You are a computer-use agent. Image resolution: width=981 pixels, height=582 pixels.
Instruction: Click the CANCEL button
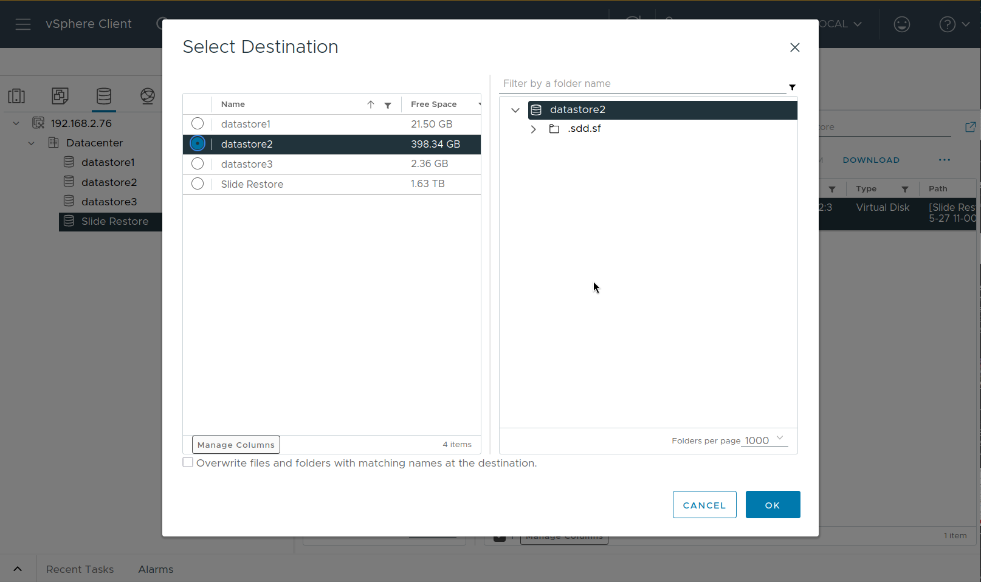coord(704,505)
